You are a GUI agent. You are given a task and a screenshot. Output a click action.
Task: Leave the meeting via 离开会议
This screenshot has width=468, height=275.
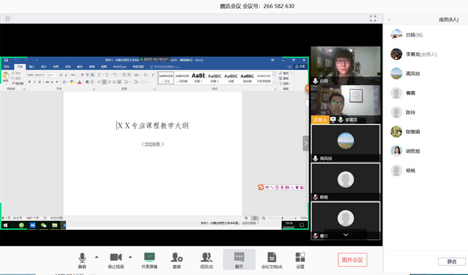point(352,259)
